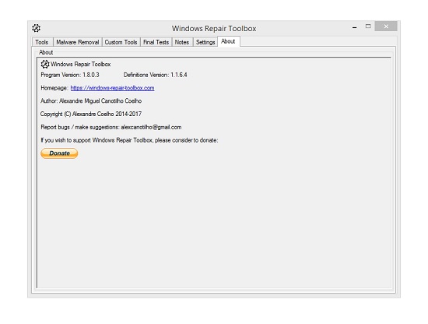Select the About tab
428x324 pixels.
(x=228, y=41)
